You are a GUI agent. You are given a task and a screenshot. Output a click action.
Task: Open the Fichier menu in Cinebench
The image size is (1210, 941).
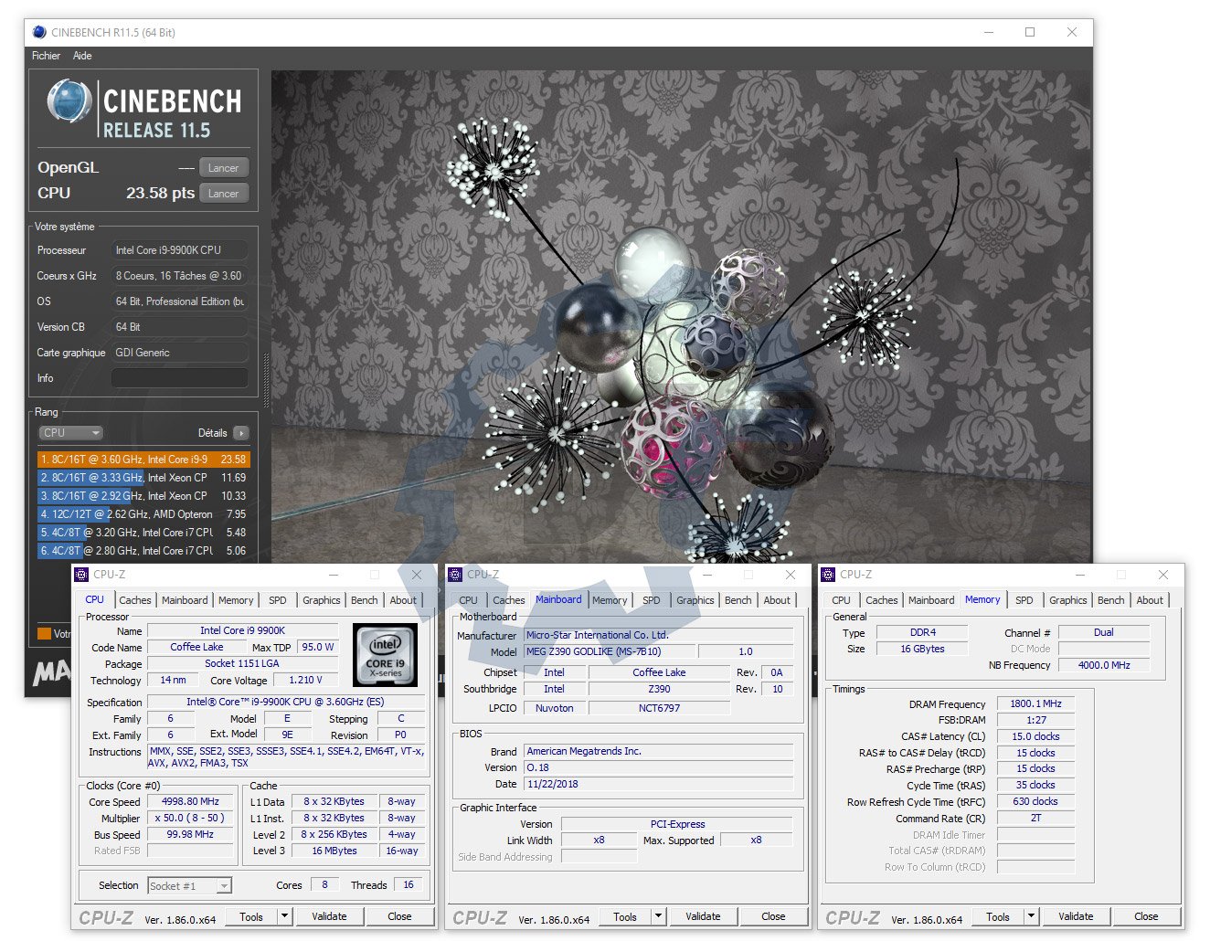click(x=46, y=56)
